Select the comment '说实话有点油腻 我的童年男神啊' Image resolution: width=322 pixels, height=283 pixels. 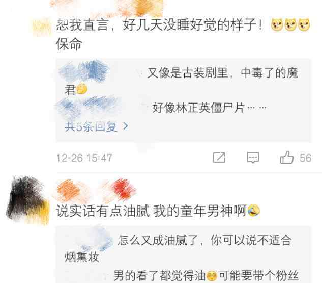pyautogui.click(x=152, y=211)
